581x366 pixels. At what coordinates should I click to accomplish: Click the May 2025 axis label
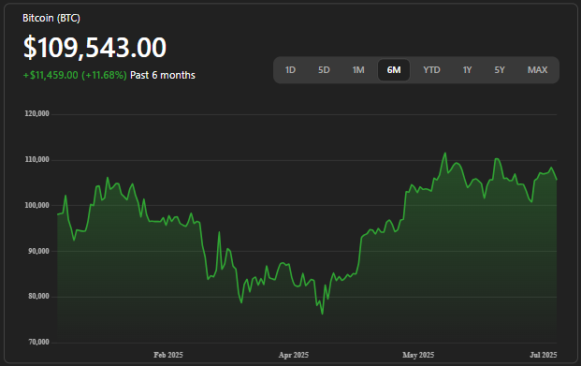coord(418,355)
